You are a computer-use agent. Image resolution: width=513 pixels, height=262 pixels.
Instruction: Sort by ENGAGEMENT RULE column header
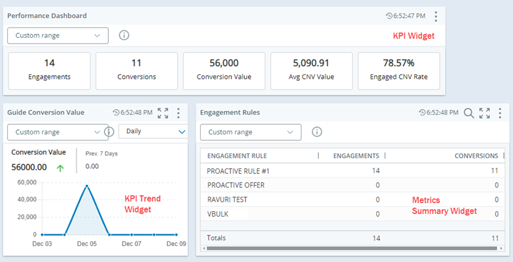pos(237,156)
